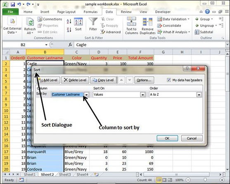Click the Sort Z to A descending icon
The width and height of the screenshot is (230, 184).
coord(69,30)
